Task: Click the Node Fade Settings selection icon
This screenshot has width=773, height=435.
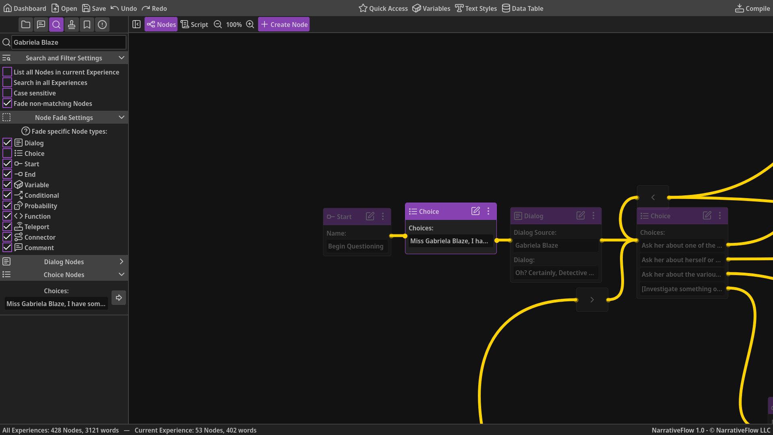Action: (x=6, y=118)
